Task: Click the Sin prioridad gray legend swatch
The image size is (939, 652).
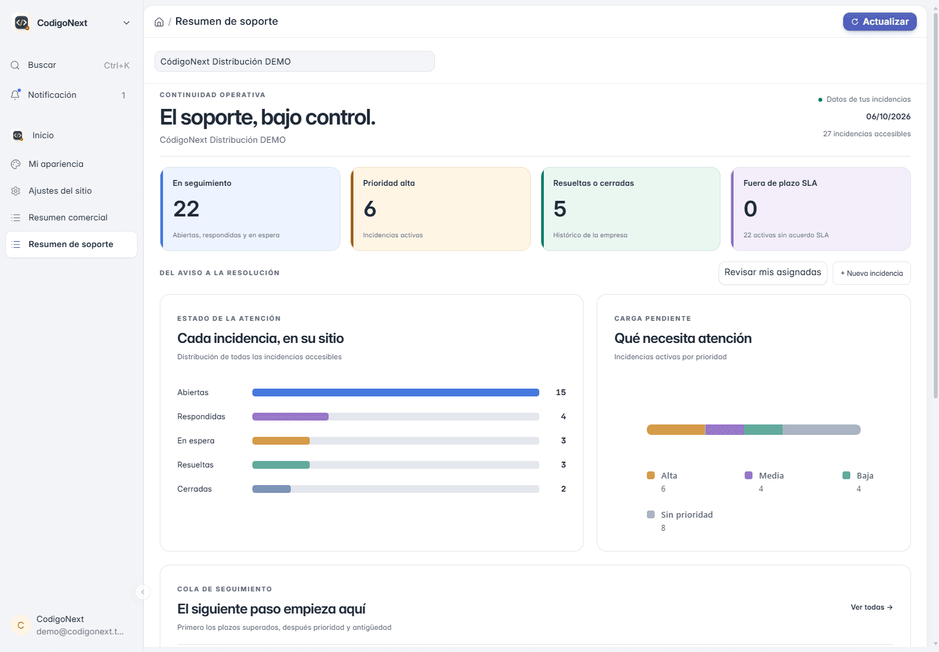Action: pyautogui.click(x=651, y=514)
